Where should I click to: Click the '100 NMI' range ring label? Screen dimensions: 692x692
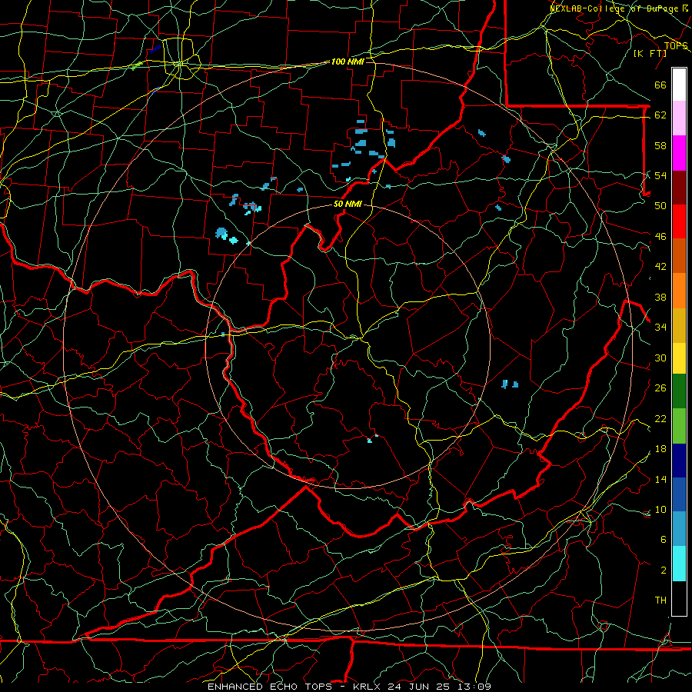click(348, 62)
